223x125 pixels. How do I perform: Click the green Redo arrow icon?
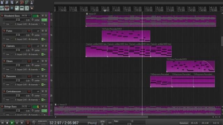(x=26, y=2)
